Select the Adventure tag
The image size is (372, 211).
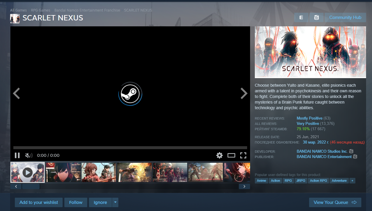coord(339,181)
